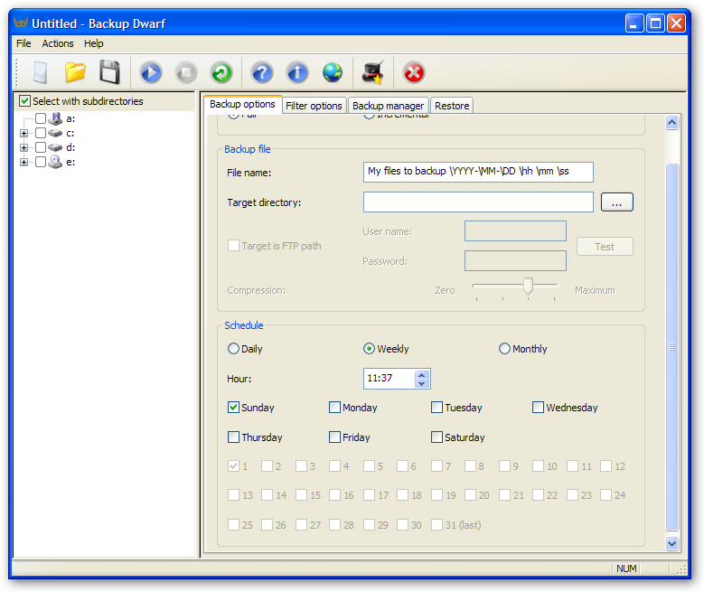This screenshot has width=704, height=592.
Task: Increase the Hour with spinner up arrow
Action: tap(422, 374)
